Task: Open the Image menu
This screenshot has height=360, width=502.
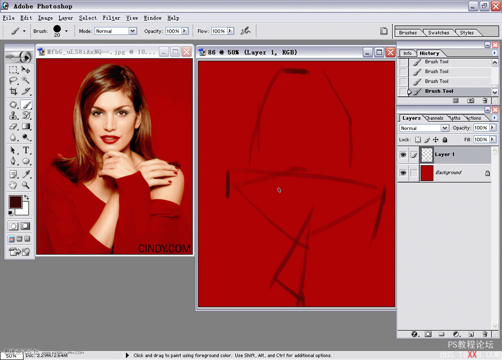Action: 45,18
